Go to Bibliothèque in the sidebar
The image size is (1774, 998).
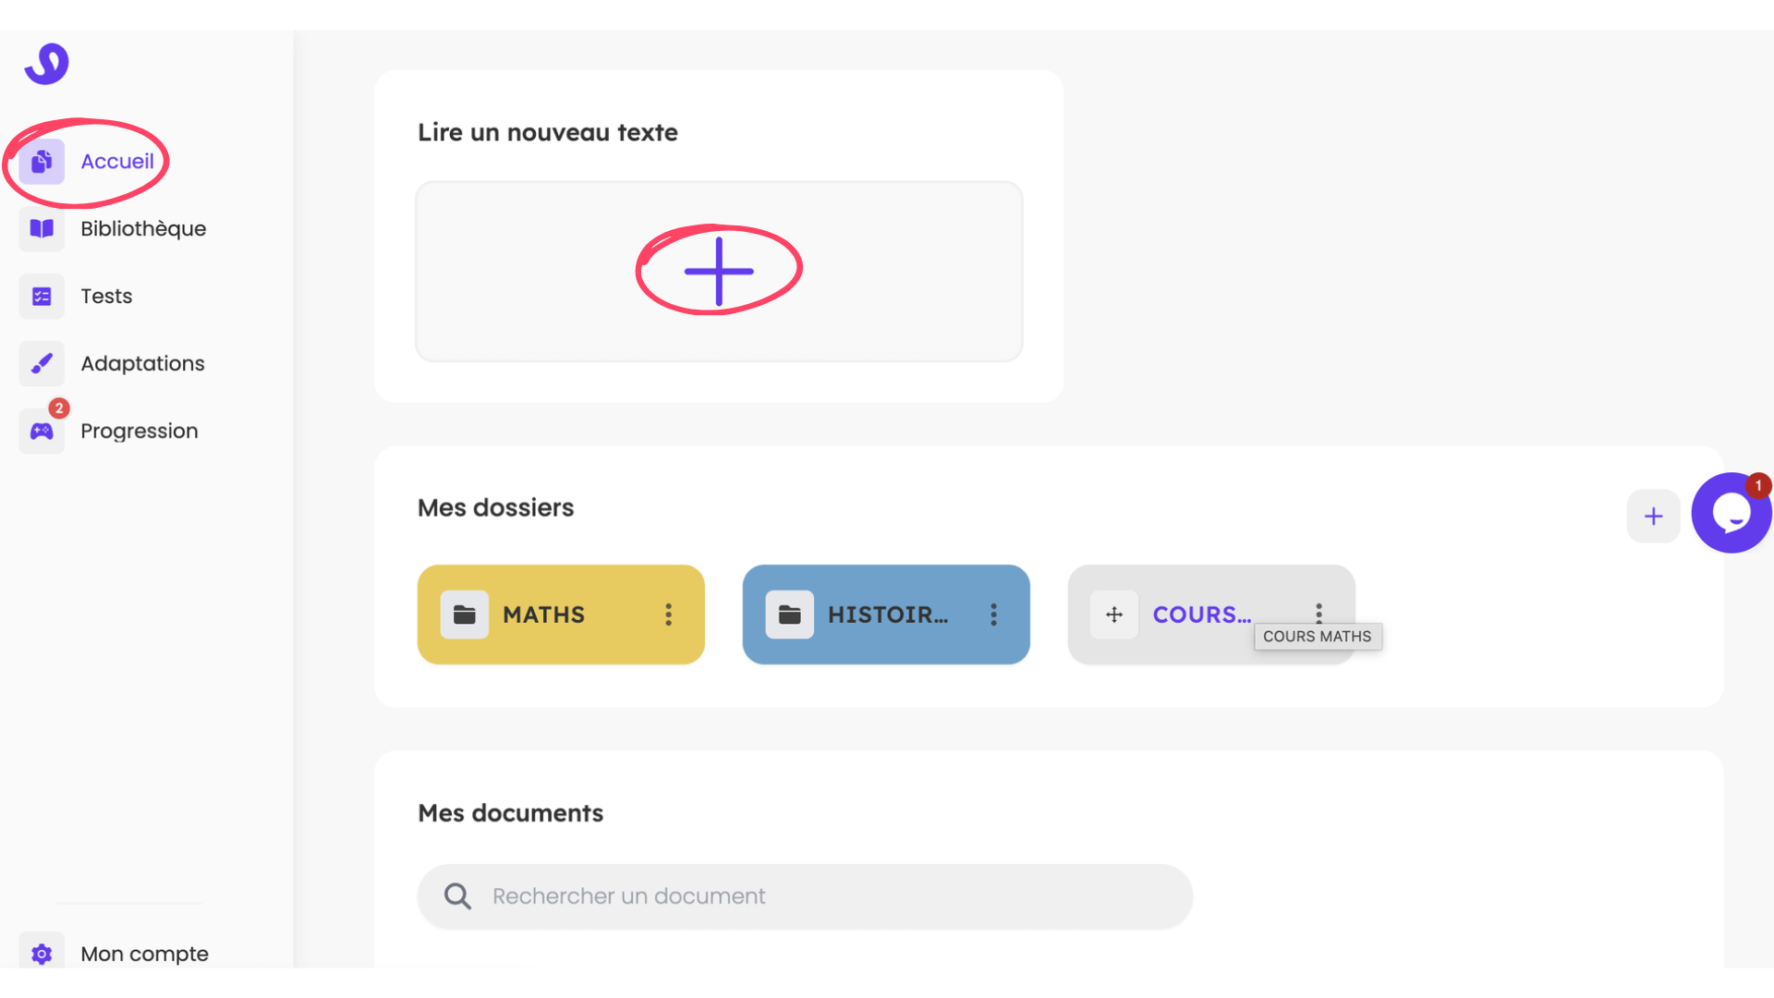142,229
